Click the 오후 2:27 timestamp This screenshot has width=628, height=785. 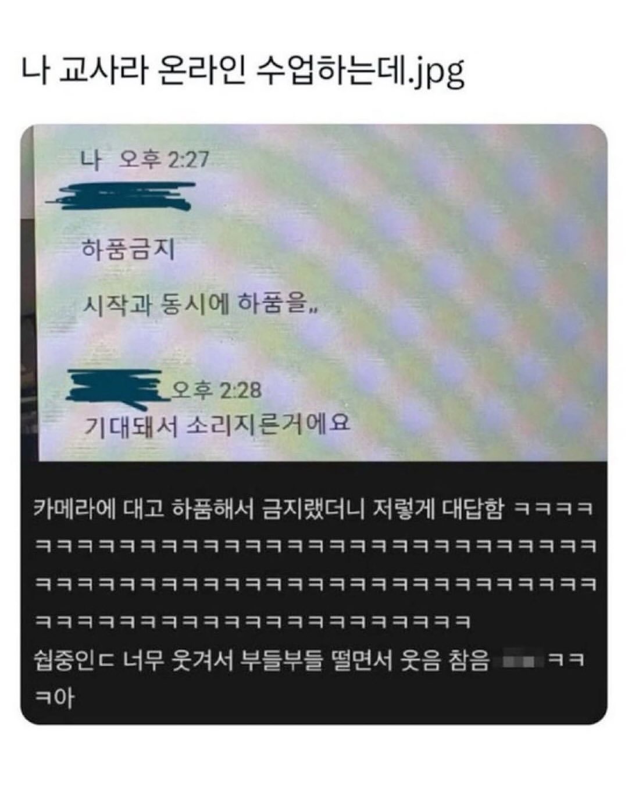click(x=163, y=159)
